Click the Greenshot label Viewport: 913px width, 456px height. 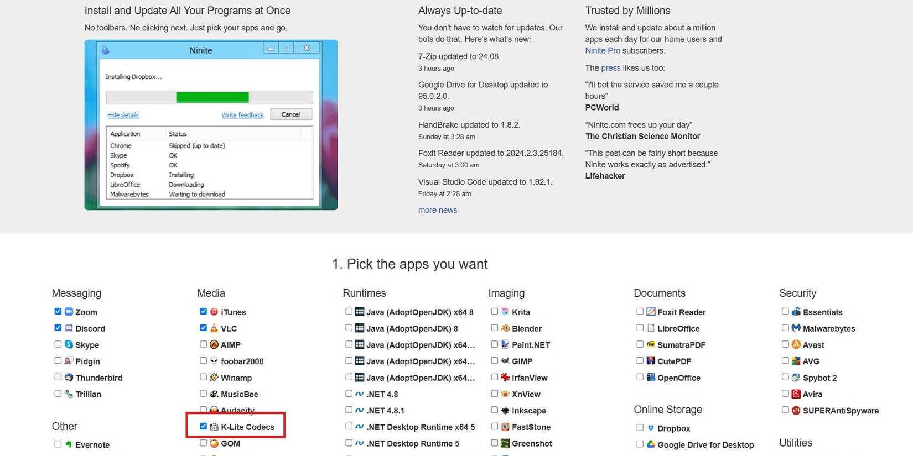532,443
